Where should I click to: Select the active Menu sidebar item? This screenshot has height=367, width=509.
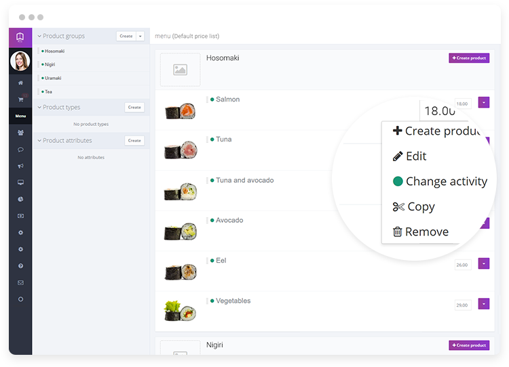pos(20,116)
